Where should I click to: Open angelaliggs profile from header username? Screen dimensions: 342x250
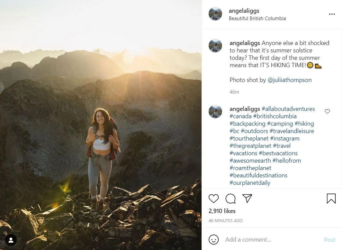244,11
